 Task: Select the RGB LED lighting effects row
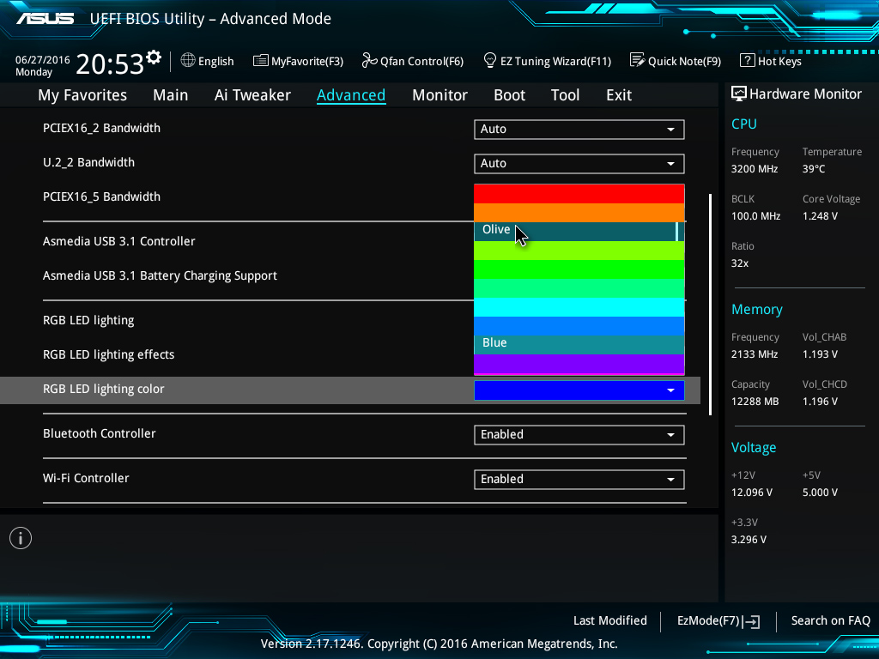pos(109,354)
